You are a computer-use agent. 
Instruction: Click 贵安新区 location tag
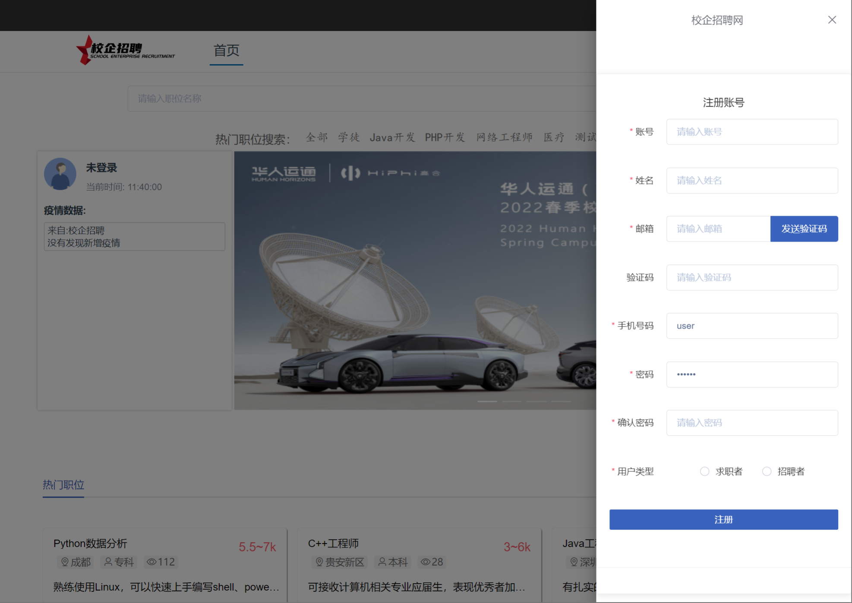click(340, 562)
